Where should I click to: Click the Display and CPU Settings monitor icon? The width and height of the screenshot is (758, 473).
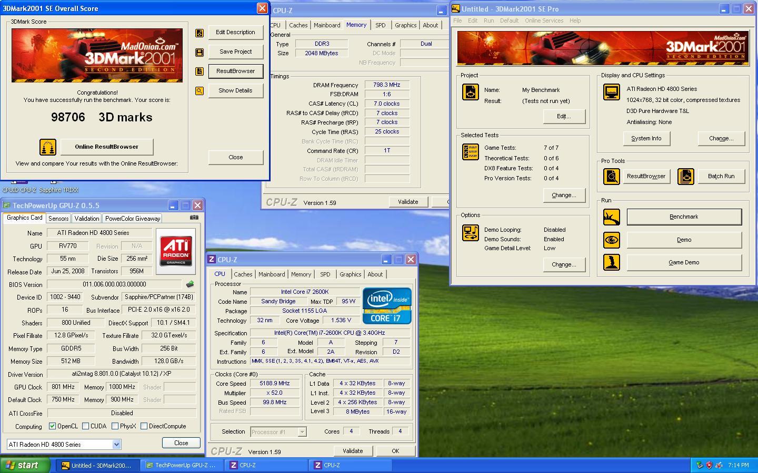click(x=611, y=92)
